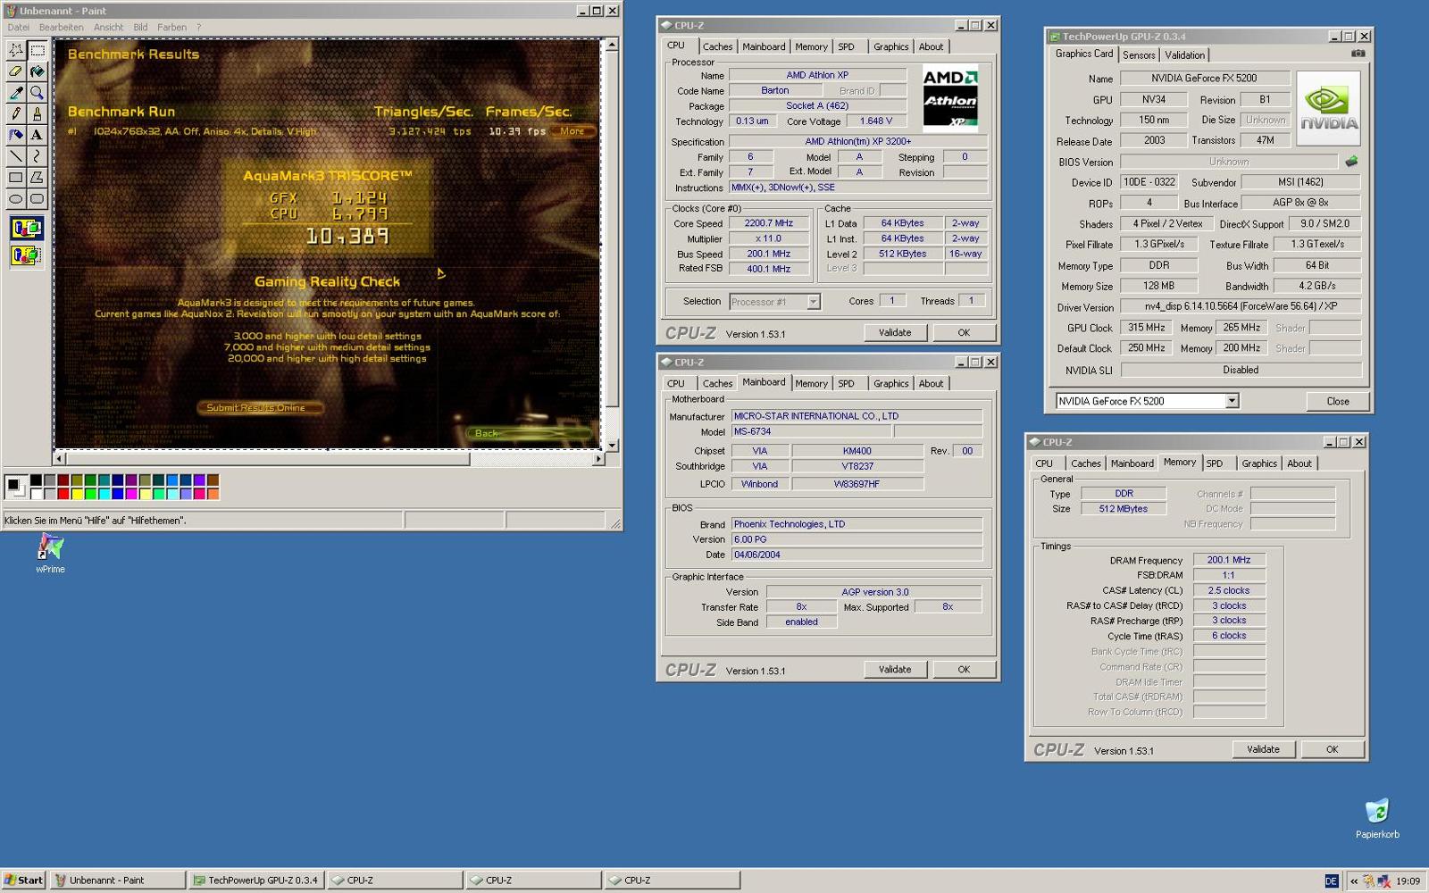Image resolution: width=1429 pixels, height=893 pixels.
Task: Click the BIOS save icon in GPU-Z
Action: (1351, 162)
